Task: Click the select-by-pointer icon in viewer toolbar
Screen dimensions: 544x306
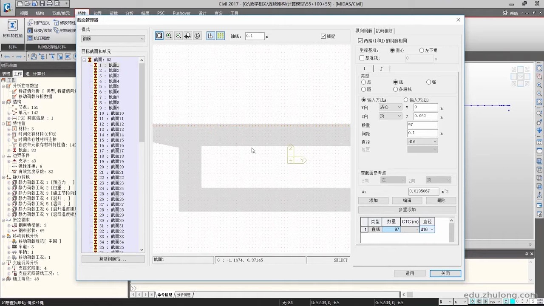Action: click(x=198, y=36)
